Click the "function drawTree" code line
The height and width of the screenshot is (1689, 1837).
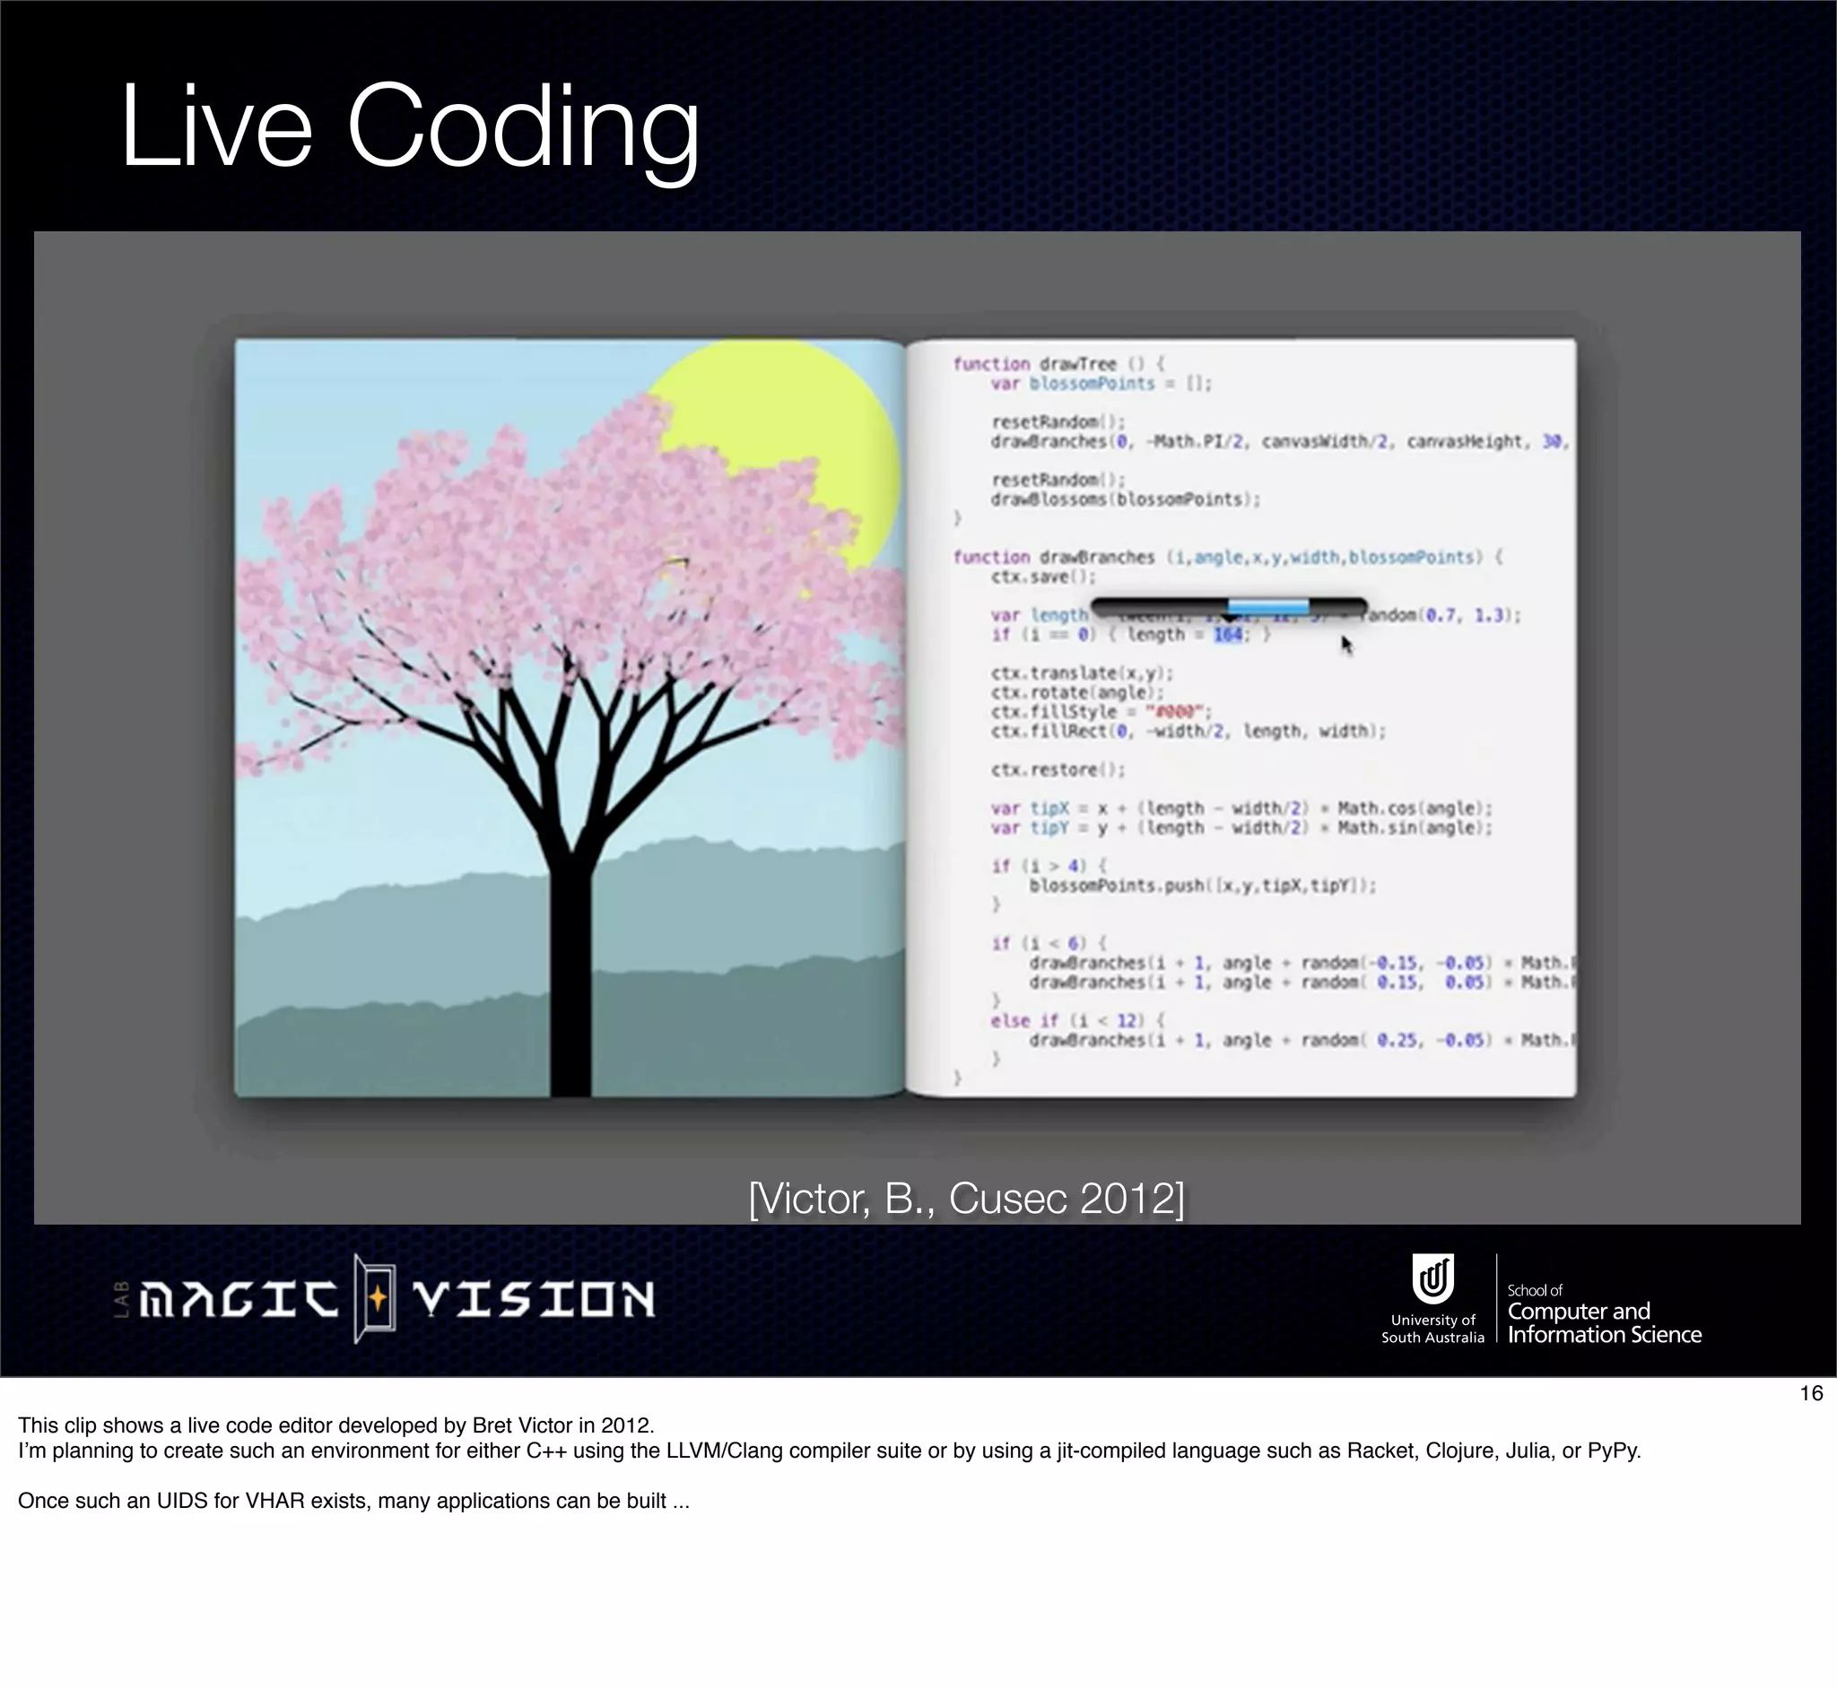[x=1058, y=364]
